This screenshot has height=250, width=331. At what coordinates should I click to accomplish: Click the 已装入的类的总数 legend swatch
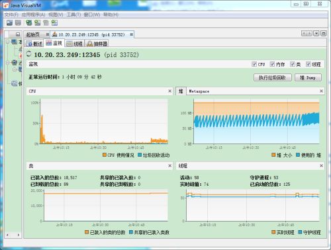point(87,232)
